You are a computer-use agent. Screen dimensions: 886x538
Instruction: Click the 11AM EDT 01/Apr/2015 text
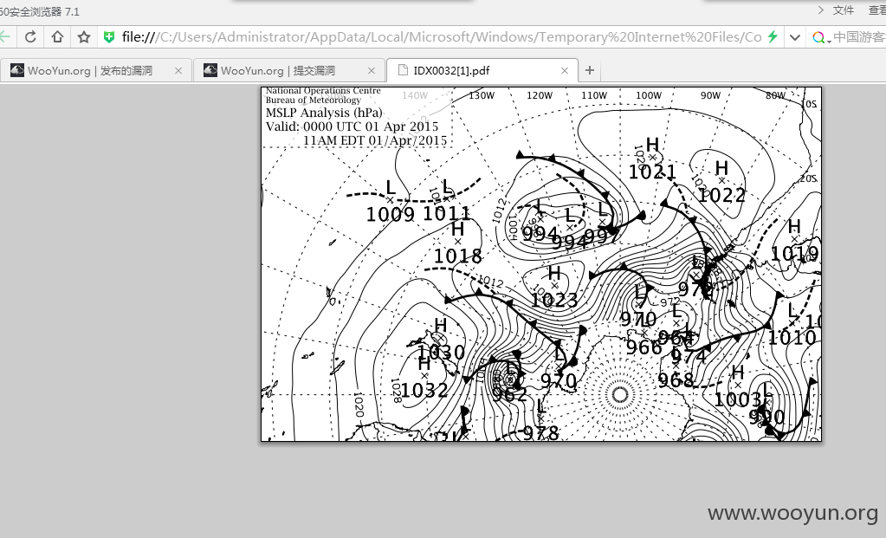click(375, 140)
